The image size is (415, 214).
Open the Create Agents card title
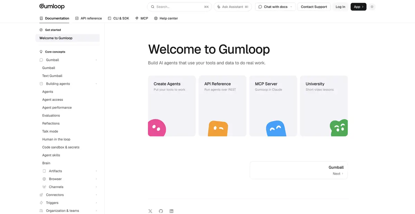(167, 84)
